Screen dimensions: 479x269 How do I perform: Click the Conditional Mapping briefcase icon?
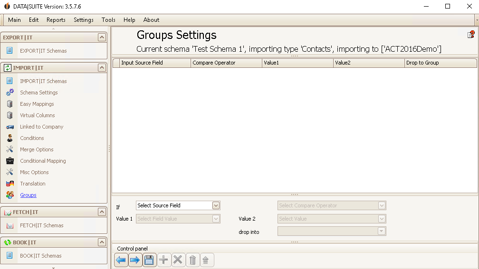click(x=10, y=161)
